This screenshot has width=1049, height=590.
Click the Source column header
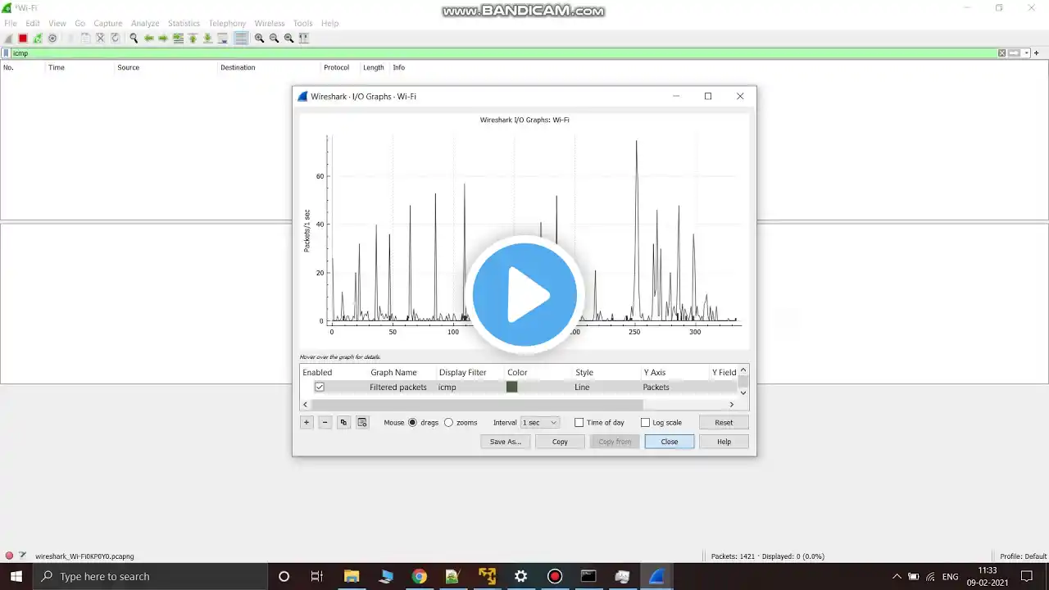[128, 67]
